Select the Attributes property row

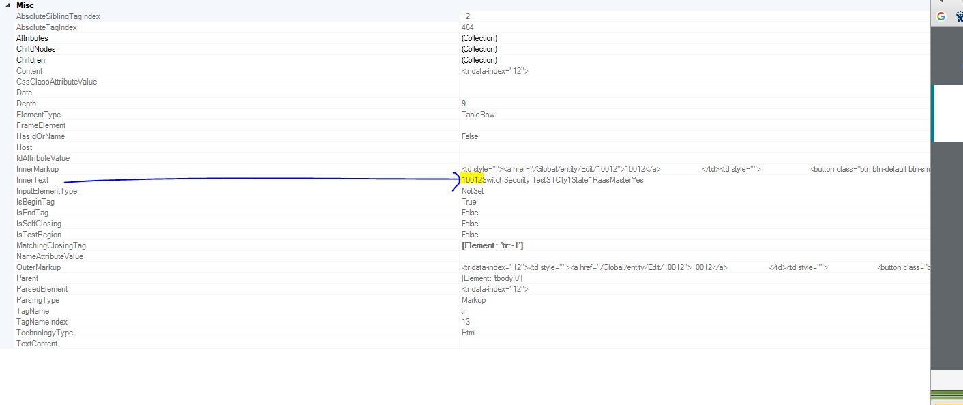32,38
